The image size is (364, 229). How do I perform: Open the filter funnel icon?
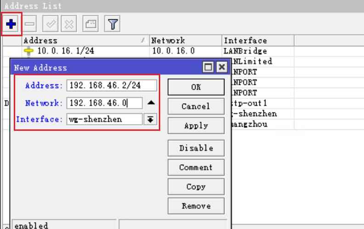(x=112, y=23)
